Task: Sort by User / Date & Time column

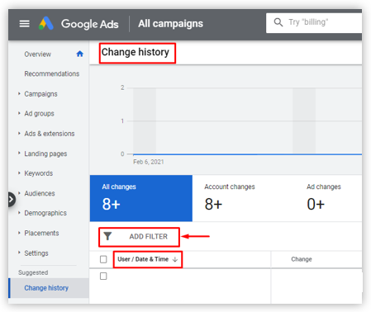Action: click(143, 259)
